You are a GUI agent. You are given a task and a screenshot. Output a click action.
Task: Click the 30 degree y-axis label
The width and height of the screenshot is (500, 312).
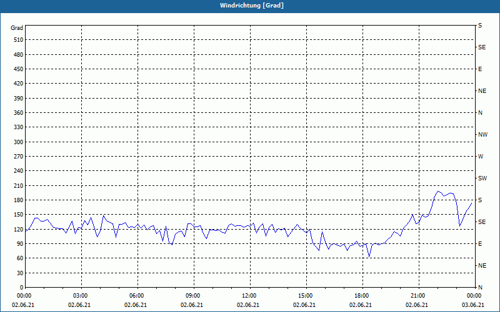click(x=19, y=273)
